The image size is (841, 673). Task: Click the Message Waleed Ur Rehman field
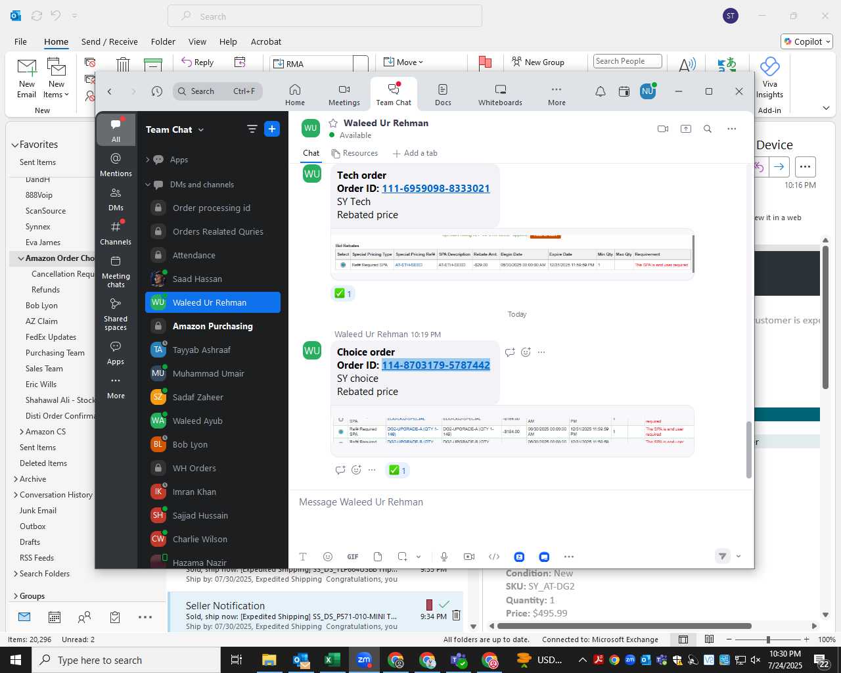(x=520, y=502)
